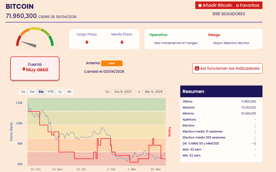The image size is (276, 172).
Task: Click the 20. Oct x-axis label
Action: coord(36,169)
